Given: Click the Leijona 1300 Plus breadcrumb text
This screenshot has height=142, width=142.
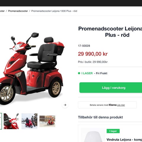Looking at the screenshot, I should (x=54, y=11).
